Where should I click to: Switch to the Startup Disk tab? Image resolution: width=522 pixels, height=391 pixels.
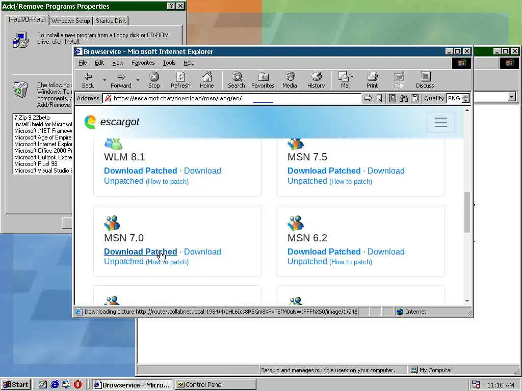pyautogui.click(x=111, y=20)
